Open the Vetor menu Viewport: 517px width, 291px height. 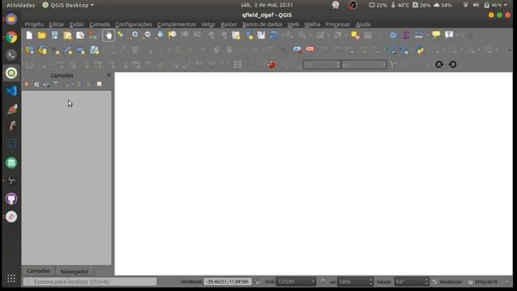click(x=208, y=24)
